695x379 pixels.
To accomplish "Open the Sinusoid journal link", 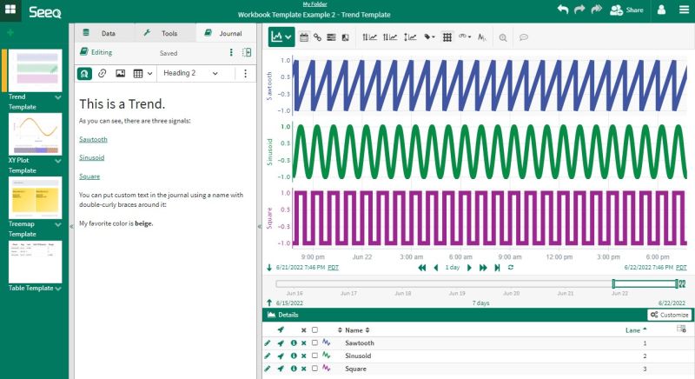I will pyautogui.click(x=92, y=157).
